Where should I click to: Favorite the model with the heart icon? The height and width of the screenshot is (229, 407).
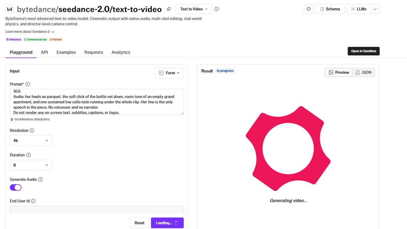[309, 9]
